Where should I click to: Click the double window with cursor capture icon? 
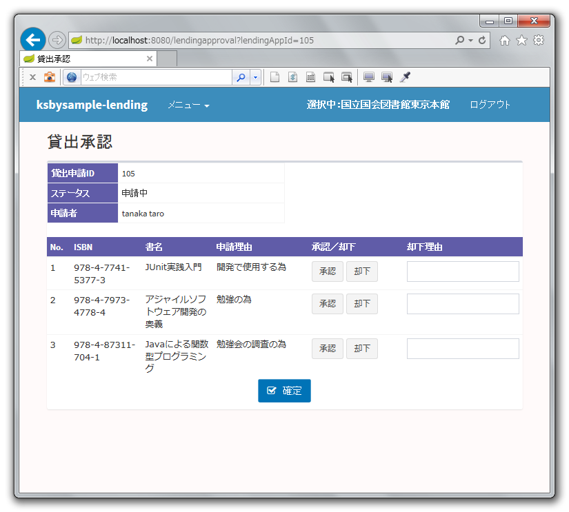click(347, 77)
